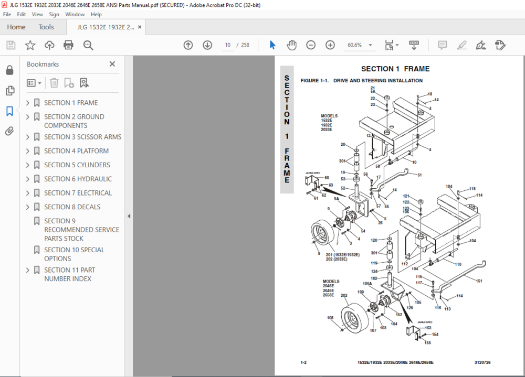Expand SECTION 7 ELECTRICAL bookmark
The height and width of the screenshot is (377, 525).
click(x=28, y=193)
